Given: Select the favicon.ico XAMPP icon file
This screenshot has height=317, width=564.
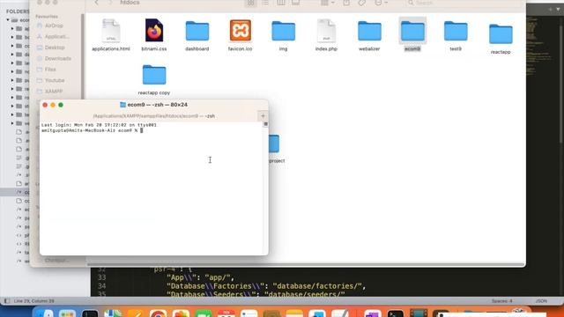Looking at the screenshot, I should click(241, 31).
